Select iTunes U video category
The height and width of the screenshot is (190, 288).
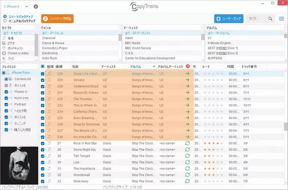(18, 53)
